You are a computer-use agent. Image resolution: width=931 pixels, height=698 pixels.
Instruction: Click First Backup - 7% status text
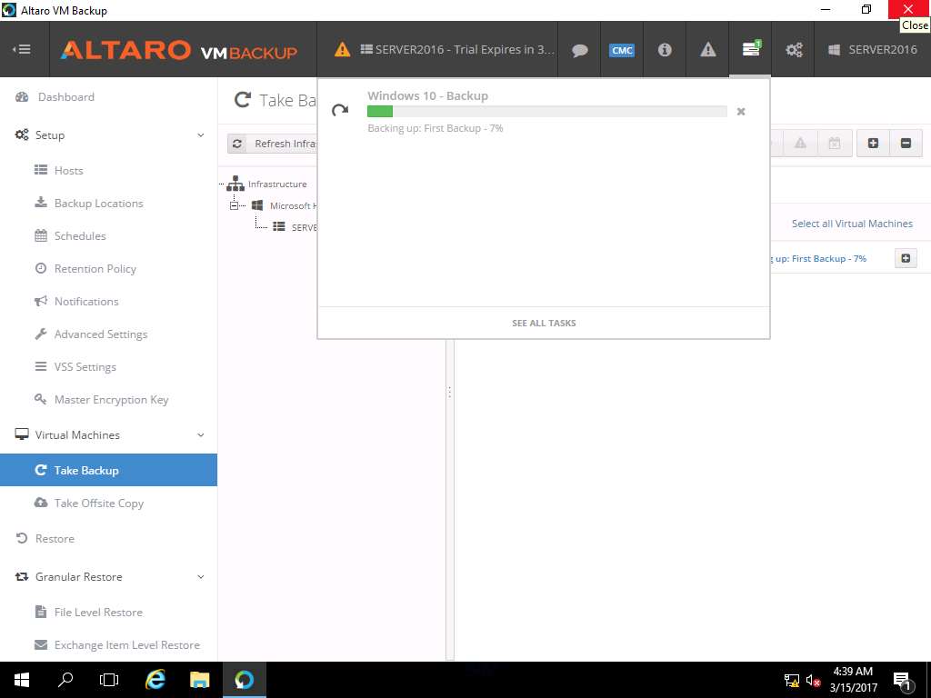817,259
